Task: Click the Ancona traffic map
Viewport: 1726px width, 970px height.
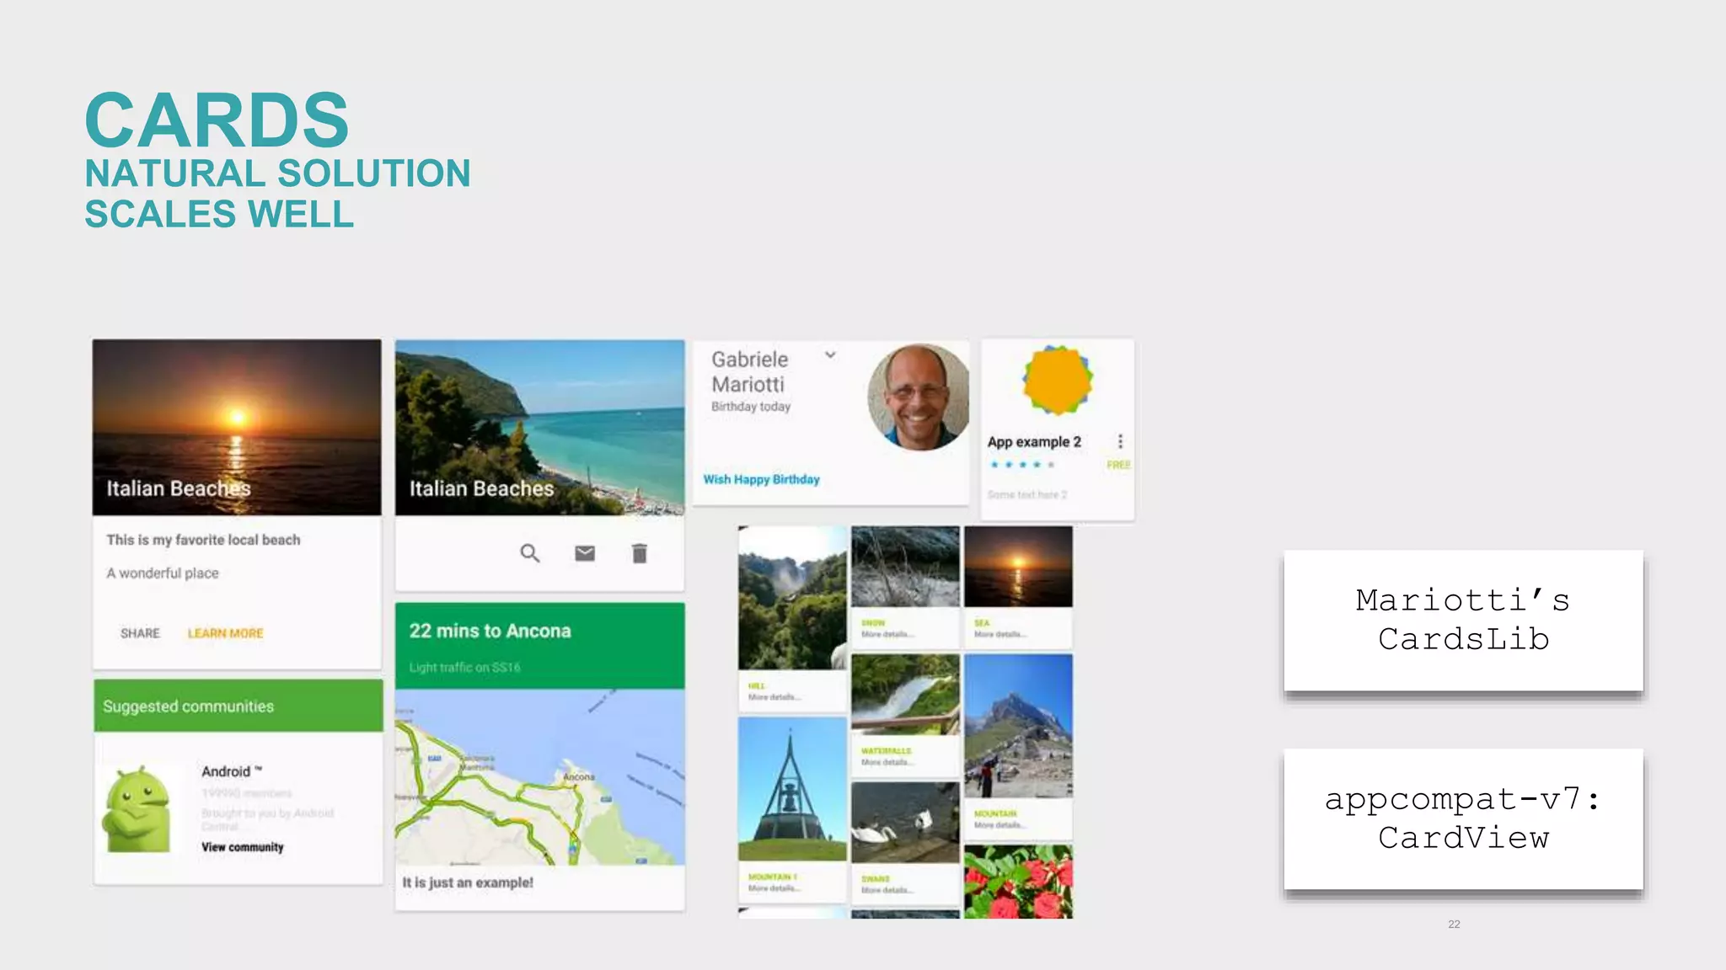Action: [x=539, y=776]
